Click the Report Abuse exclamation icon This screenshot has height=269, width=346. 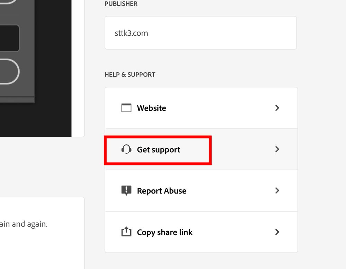point(126,191)
